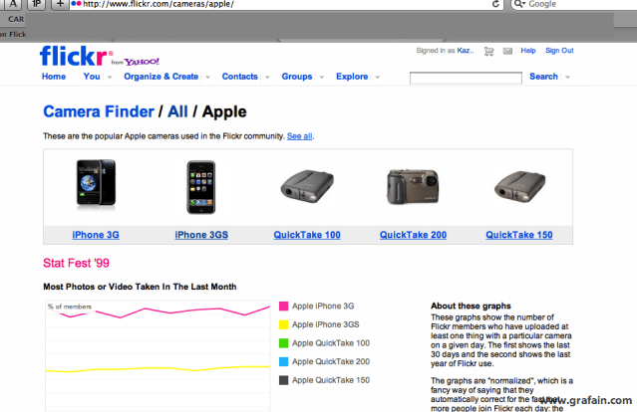Viewport: 637px width, 412px height.
Task: Open the Kaz.. profile link
Action: point(466,51)
